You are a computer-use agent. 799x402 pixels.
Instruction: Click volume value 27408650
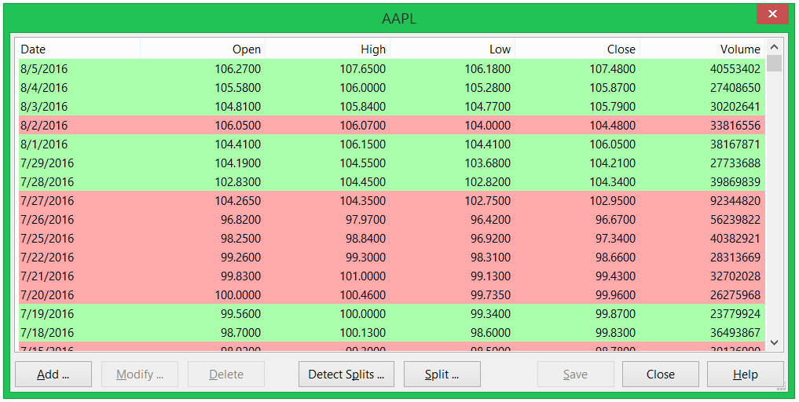[x=735, y=88]
